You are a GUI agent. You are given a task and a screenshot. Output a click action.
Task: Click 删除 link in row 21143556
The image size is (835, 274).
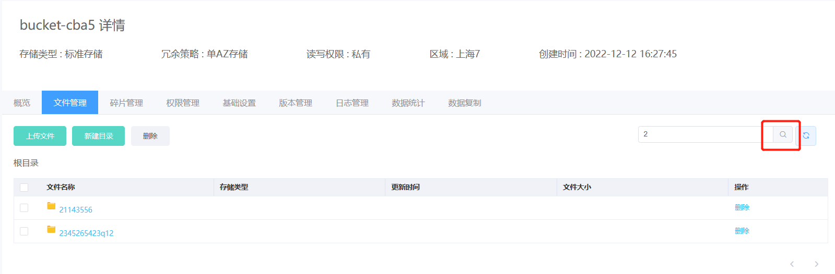[x=742, y=207]
